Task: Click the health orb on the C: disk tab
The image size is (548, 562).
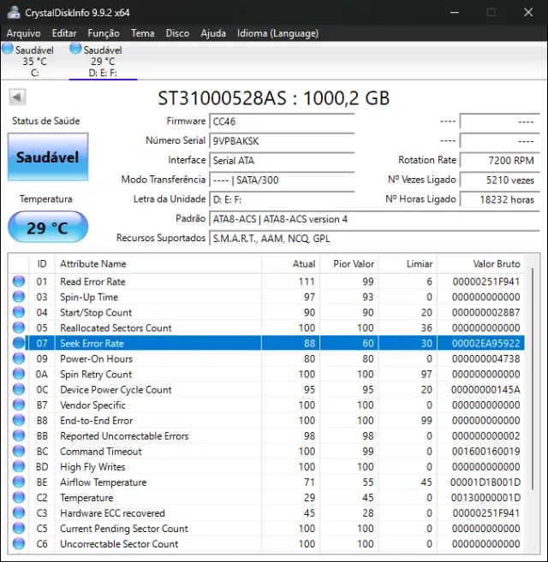Action: click(x=8, y=49)
